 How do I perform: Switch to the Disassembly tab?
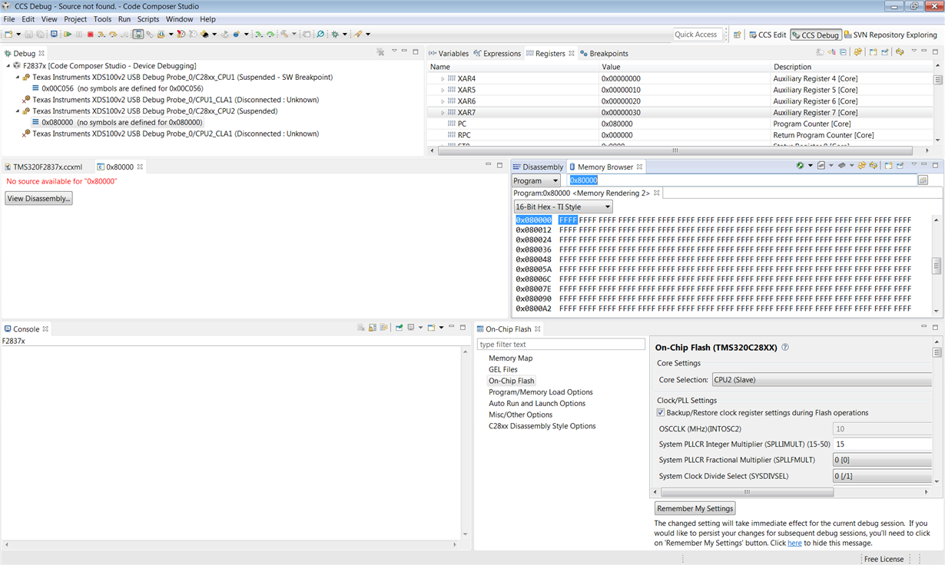point(538,167)
